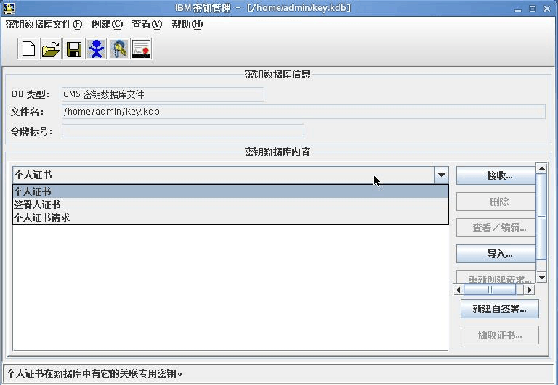Open the 密钥数据库文件 menu
Screen dimensions: 558x385
pos(44,24)
